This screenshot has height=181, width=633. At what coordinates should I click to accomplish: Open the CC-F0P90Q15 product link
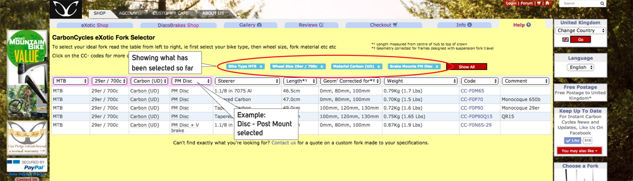476,116
